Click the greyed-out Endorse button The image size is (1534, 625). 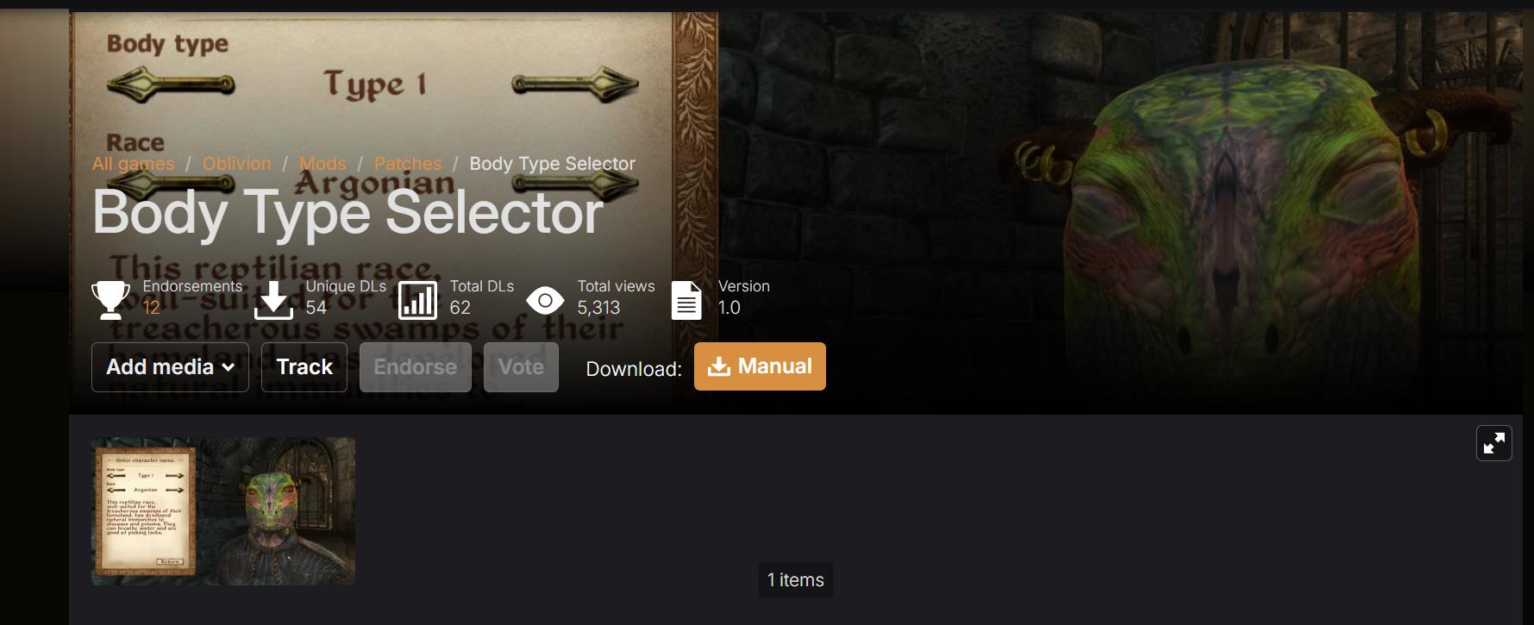pyautogui.click(x=416, y=367)
